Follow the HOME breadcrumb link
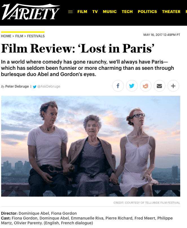The height and width of the screenshot is (228, 187). [6, 36]
